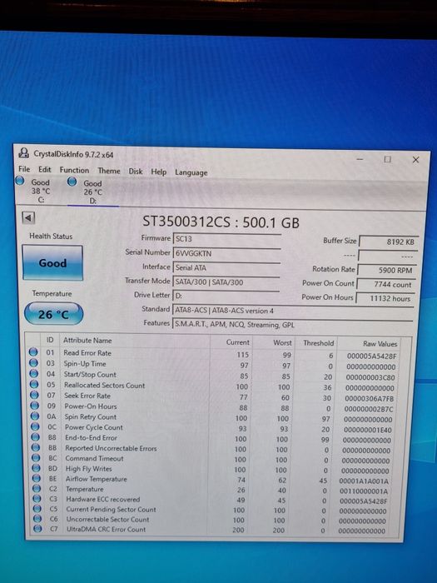Screen dimensions: 437x583
Task: Click the CrystalDiskInfo title bar icon
Action: [24, 152]
